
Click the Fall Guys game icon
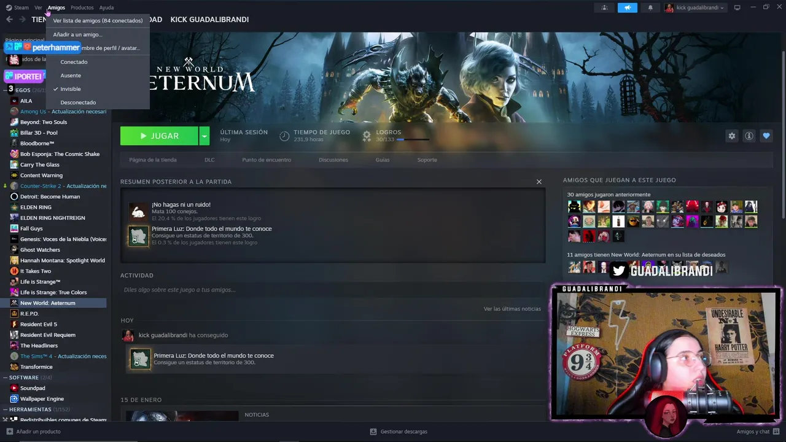pyautogui.click(x=14, y=228)
